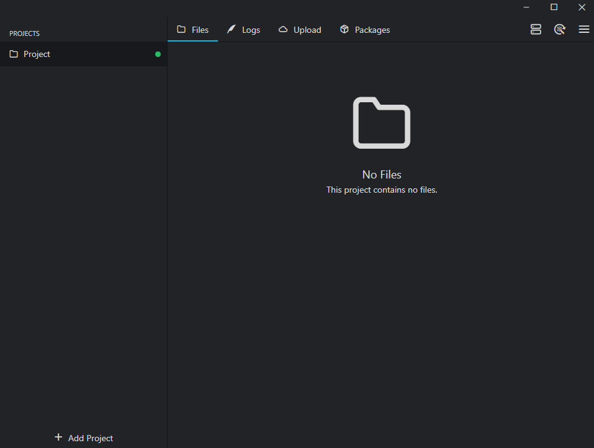
Task: Click the No Files heading text
Action: tap(382, 175)
